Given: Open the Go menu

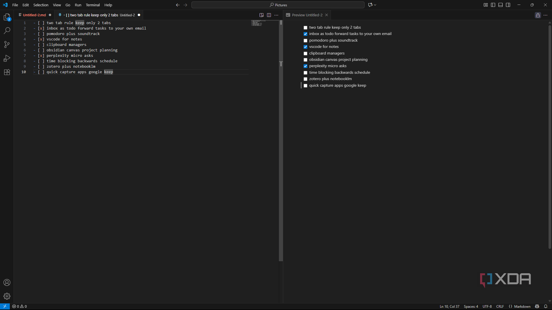Looking at the screenshot, I should click(x=68, y=5).
